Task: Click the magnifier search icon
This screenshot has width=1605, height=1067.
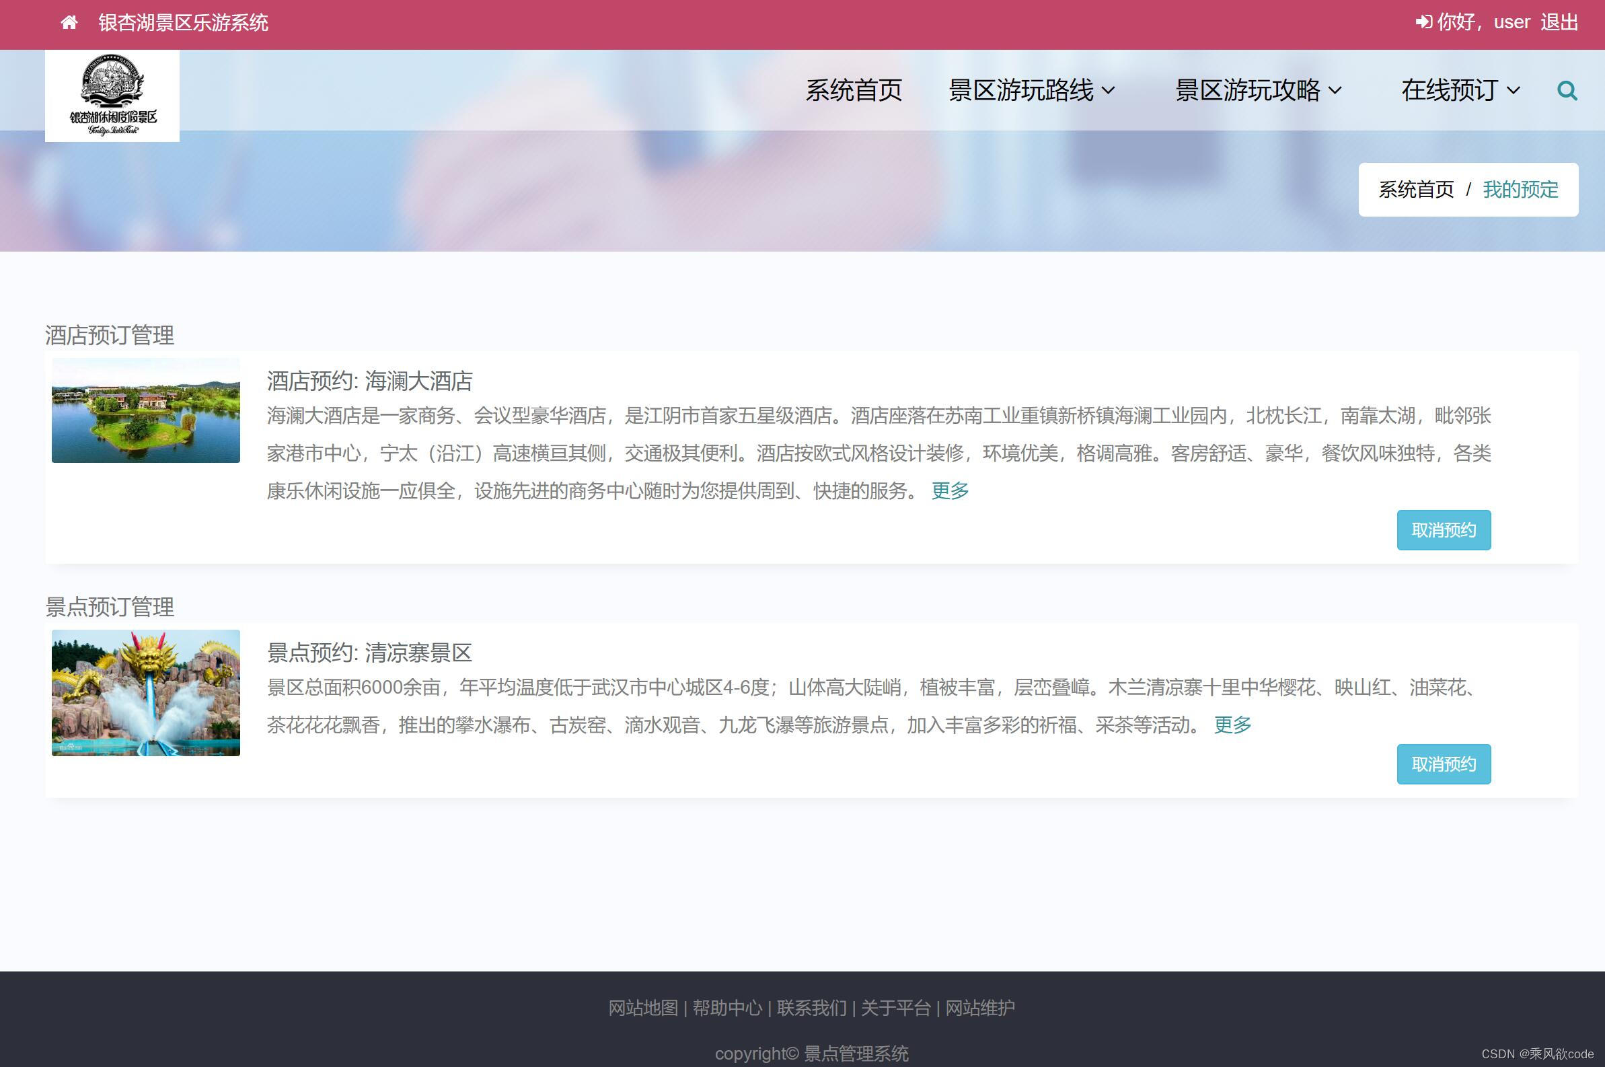Action: [x=1567, y=91]
